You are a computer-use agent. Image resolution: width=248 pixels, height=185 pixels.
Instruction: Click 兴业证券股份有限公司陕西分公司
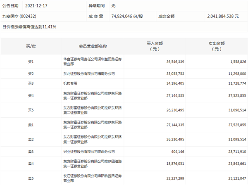pos(89,152)
